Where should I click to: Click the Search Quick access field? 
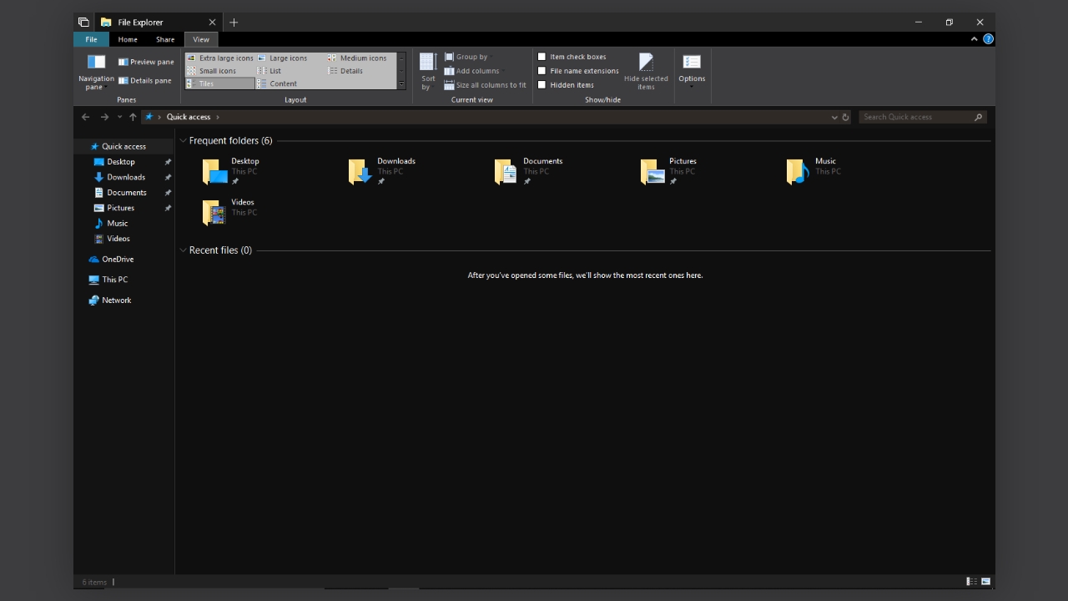tap(916, 117)
